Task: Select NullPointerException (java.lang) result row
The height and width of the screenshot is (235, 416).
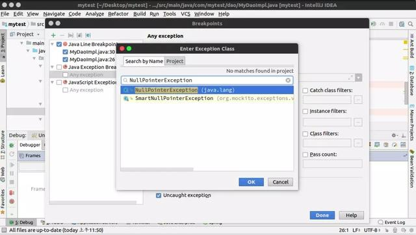Action: tap(207, 90)
